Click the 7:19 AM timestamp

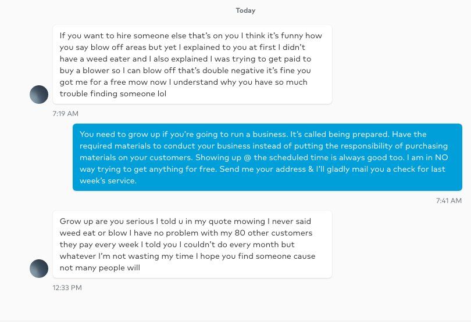[x=65, y=113]
